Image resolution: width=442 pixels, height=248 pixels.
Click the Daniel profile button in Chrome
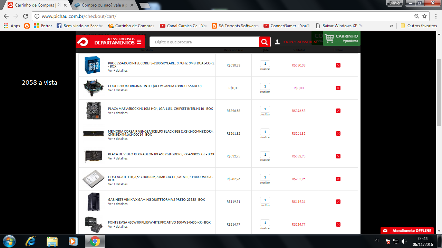(x=395, y=3)
